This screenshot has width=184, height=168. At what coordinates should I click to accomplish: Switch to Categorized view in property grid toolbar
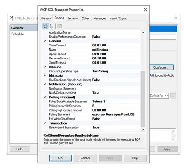45,26
